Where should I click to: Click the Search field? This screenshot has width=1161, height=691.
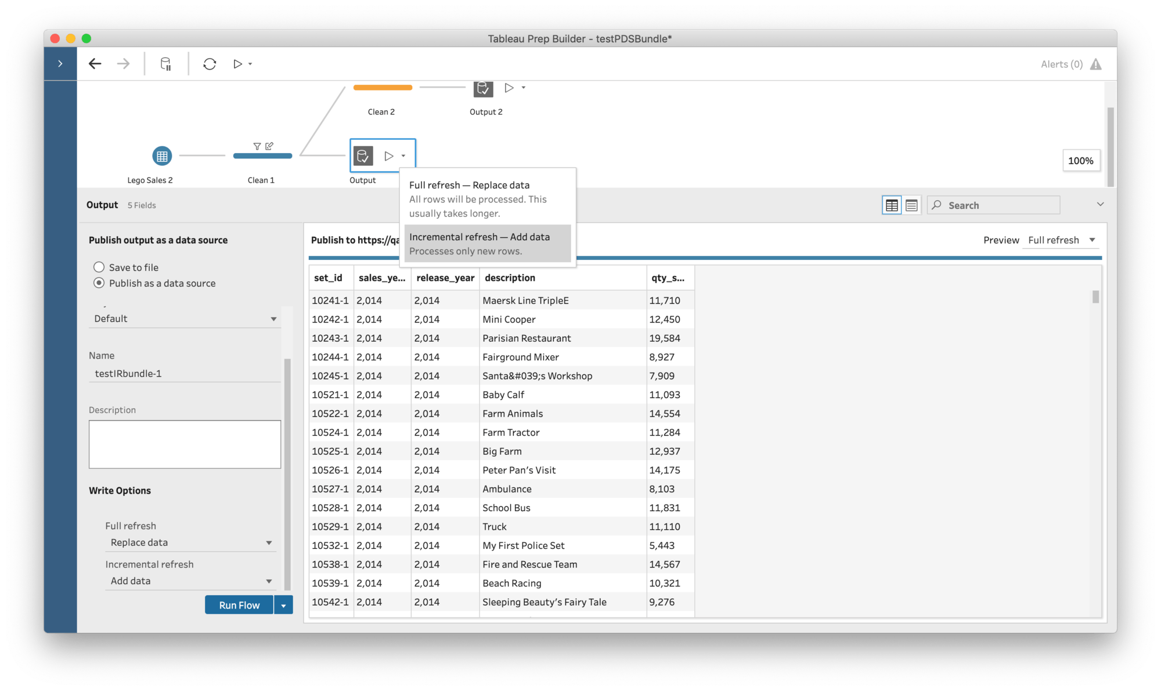pos(993,205)
